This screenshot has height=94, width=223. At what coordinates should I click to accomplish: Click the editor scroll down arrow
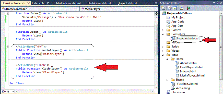tap(156, 87)
